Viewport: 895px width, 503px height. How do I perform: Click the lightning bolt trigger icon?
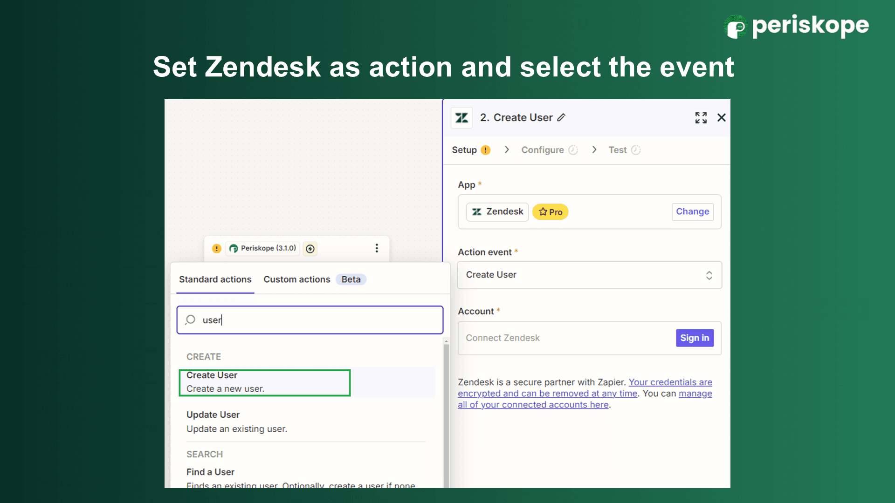pos(310,249)
